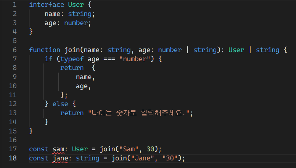
Task: Click the "Jane" string literal on line 18
Action: (142, 158)
